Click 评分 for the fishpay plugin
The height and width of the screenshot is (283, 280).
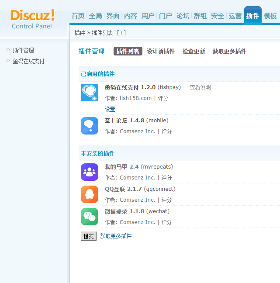pos(163,98)
